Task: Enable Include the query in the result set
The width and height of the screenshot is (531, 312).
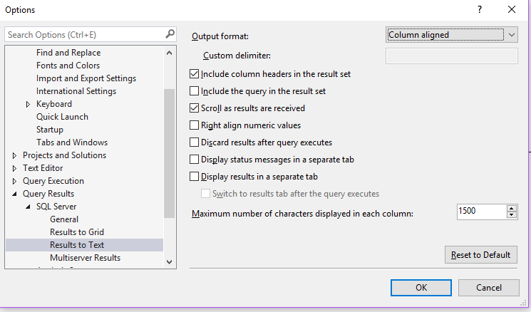Action: pyautogui.click(x=195, y=91)
